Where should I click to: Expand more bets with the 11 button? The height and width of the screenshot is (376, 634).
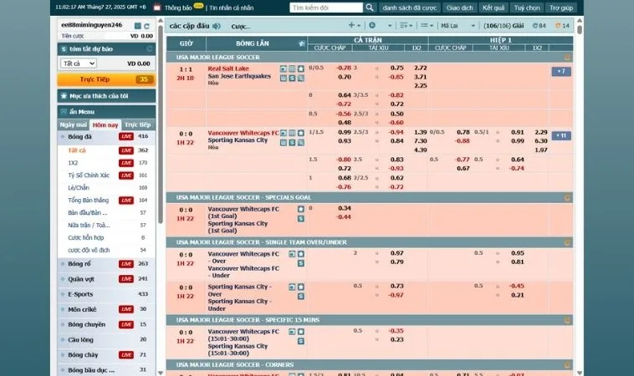pos(560,135)
